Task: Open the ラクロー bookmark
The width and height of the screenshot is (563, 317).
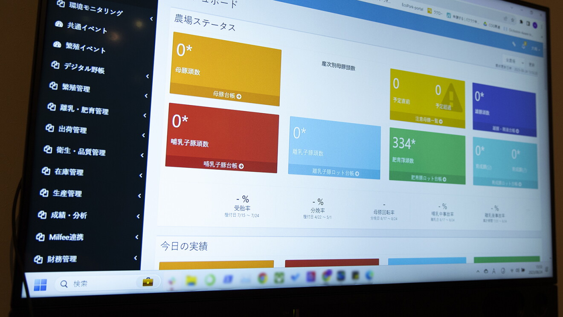Action: pos(435,12)
